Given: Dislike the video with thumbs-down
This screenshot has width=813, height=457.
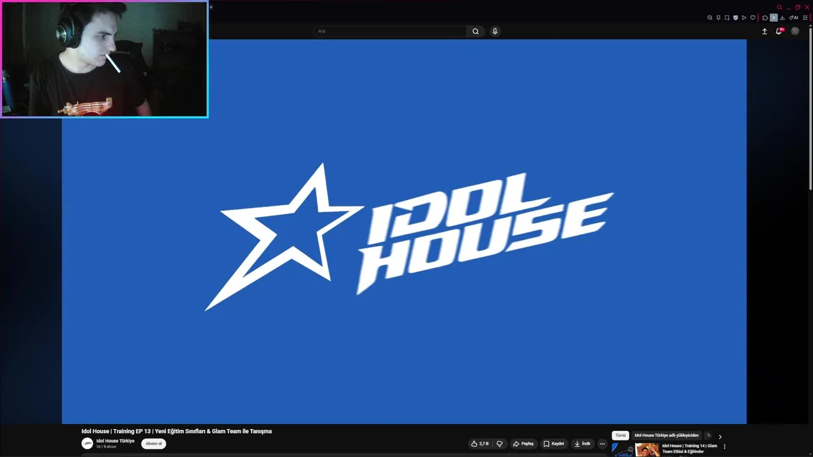Looking at the screenshot, I should tap(499, 444).
